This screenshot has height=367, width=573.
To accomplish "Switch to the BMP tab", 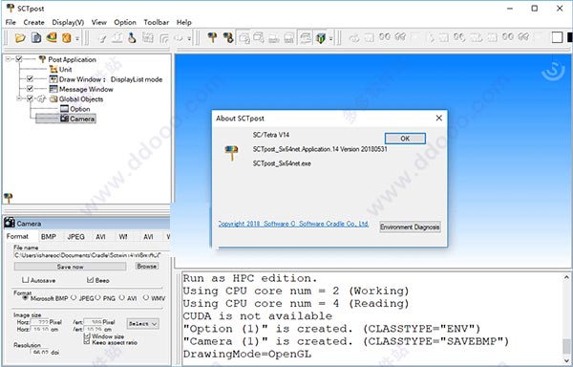I will (49, 237).
